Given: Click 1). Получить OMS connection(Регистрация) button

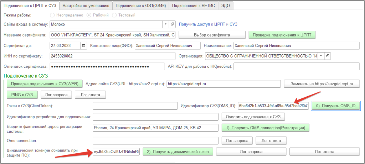Looking at the screenshot, I should [x=265, y=128].
